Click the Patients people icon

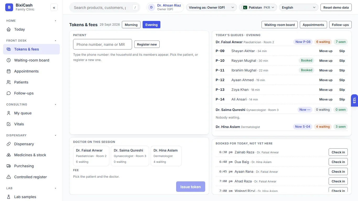click(9, 82)
